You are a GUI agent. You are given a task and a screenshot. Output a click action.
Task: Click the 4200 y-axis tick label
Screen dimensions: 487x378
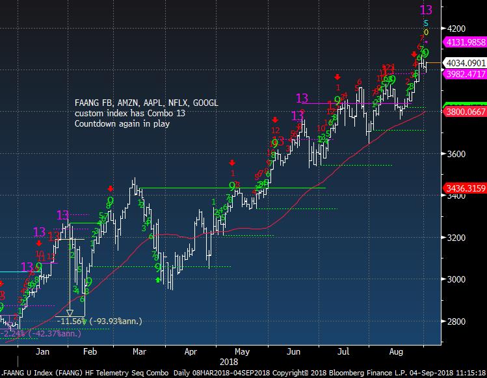(x=456, y=29)
